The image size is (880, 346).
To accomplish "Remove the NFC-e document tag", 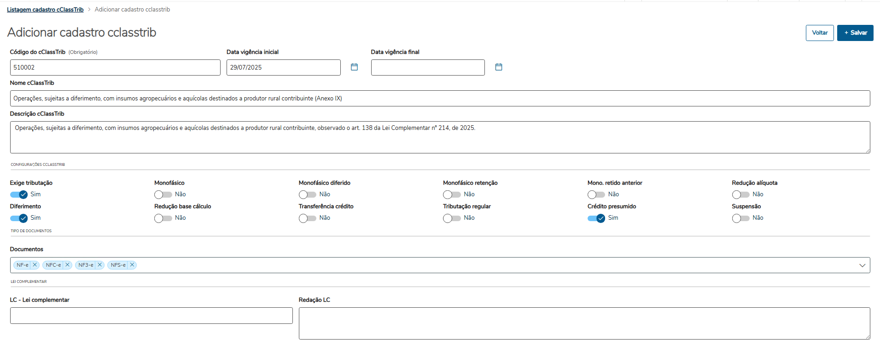I will tap(67, 265).
